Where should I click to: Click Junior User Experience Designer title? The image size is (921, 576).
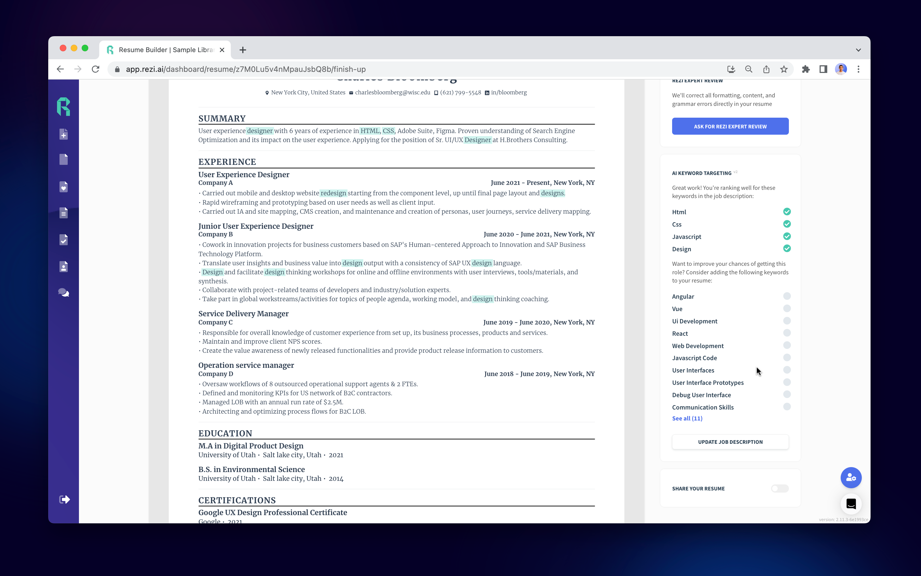[x=256, y=226]
